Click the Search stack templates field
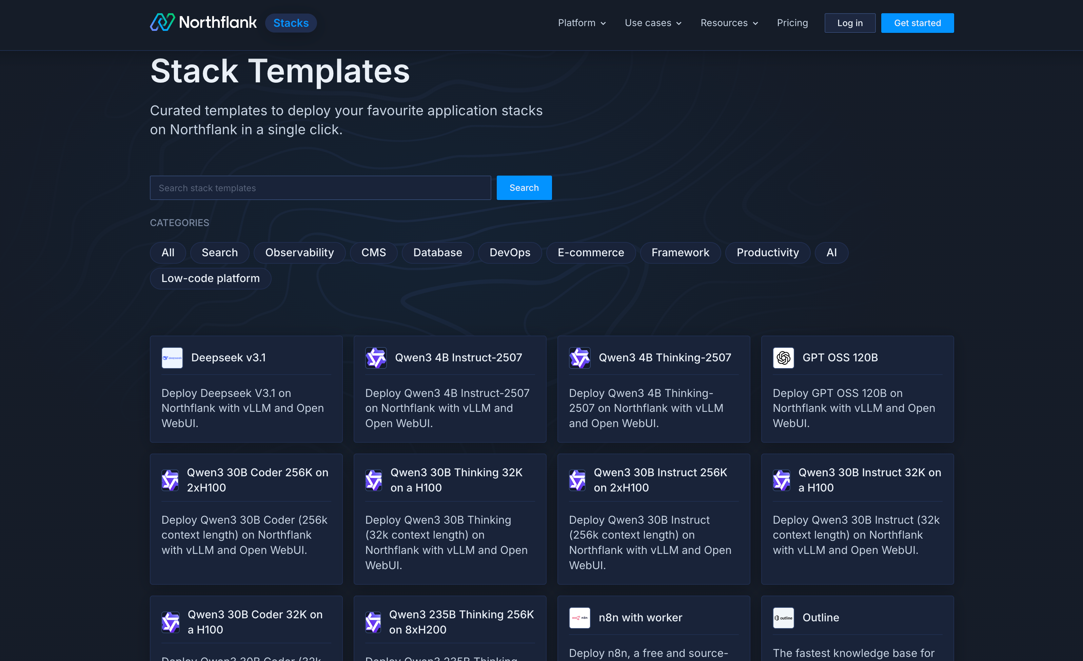The width and height of the screenshot is (1083, 661). [x=320, y=188]
